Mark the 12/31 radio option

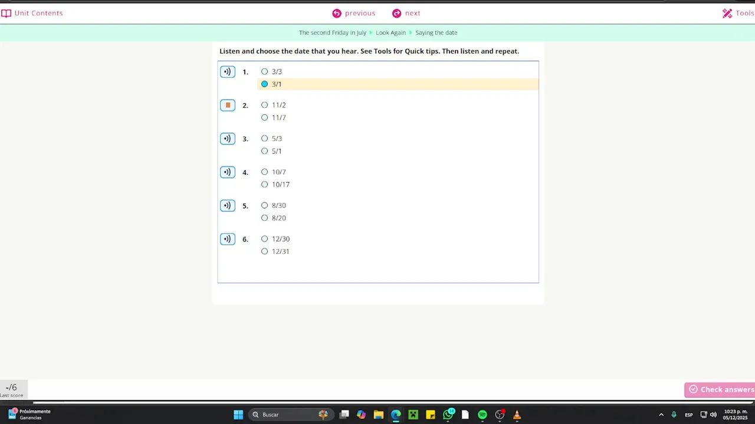[264, 251]
